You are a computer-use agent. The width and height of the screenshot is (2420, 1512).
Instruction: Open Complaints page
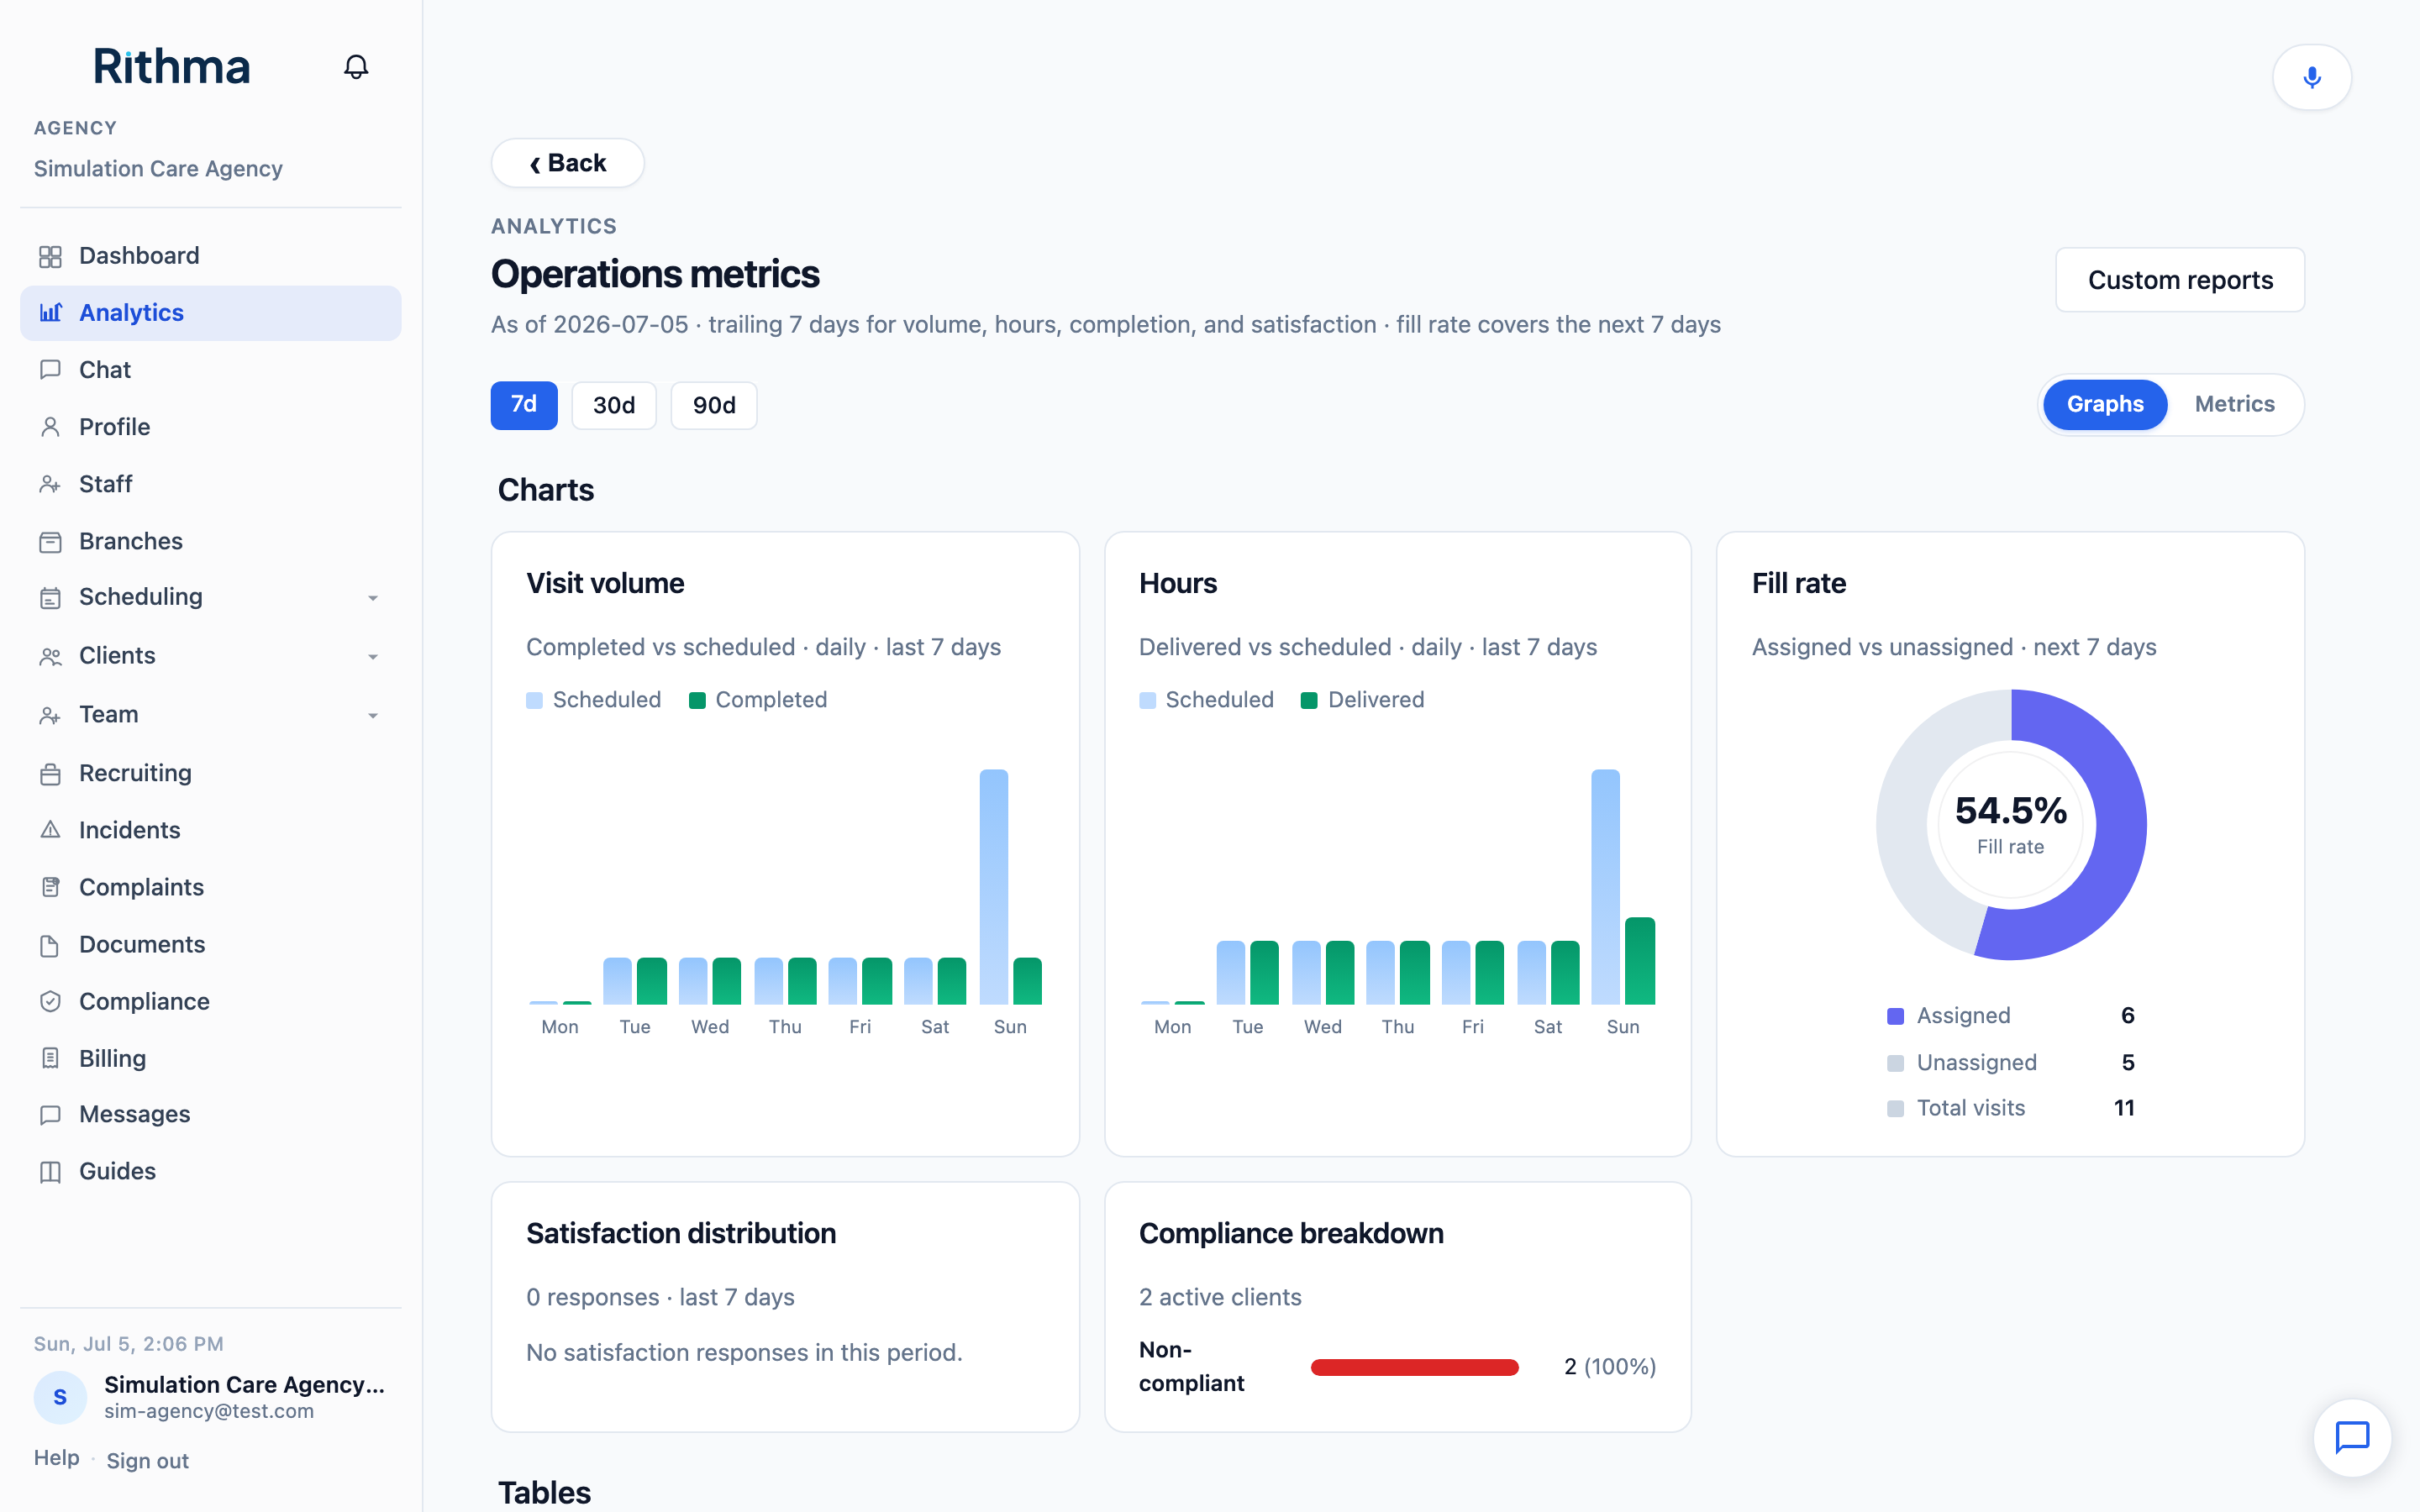pos(211,887)
